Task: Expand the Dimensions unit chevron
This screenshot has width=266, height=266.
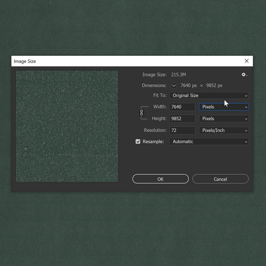Action: pos(174,86)
